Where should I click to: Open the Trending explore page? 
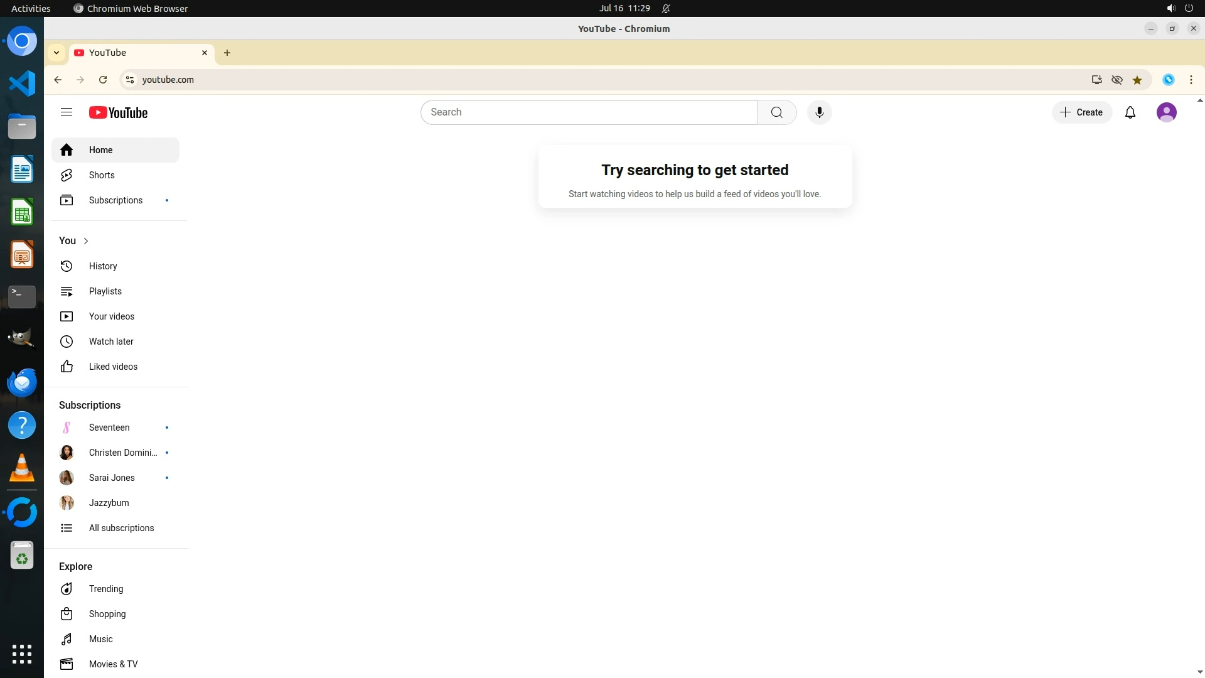106,589
